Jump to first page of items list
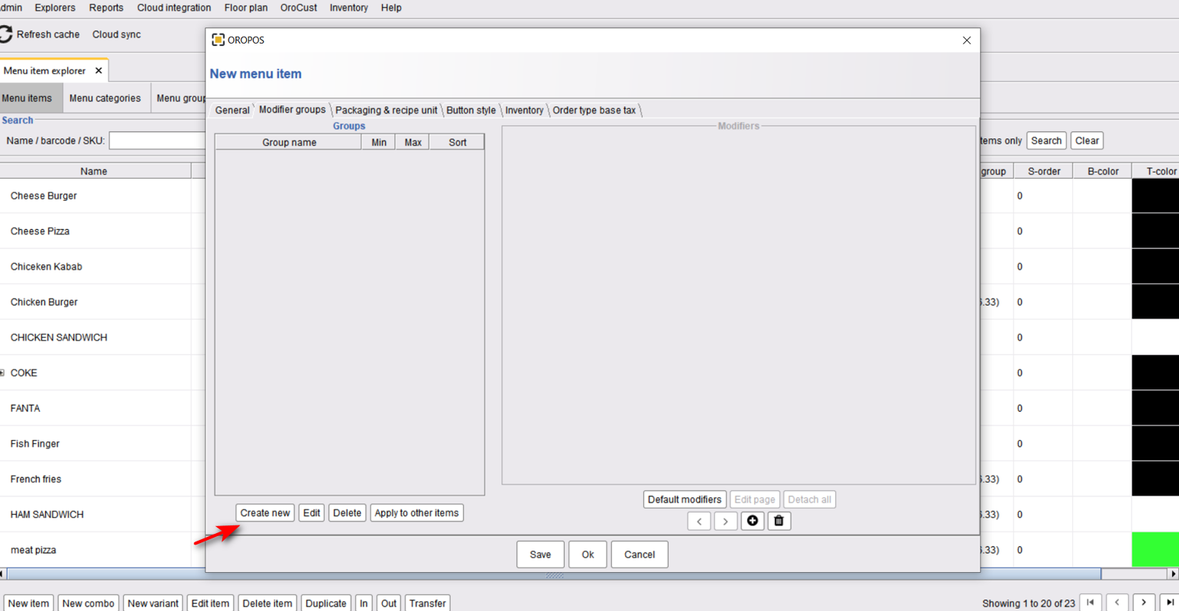Screen dimensions: 1179x611 (x=1090, y=603)
